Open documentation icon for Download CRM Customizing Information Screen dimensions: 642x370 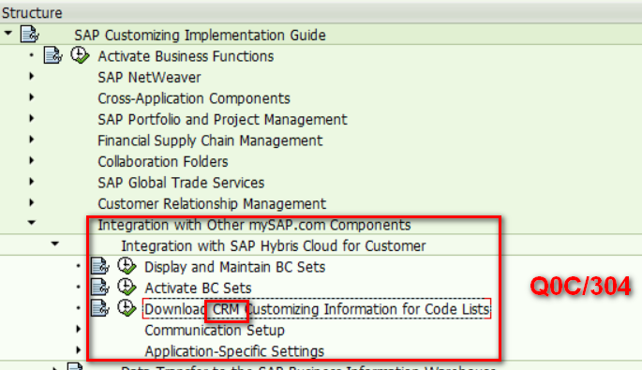point(100,308)
